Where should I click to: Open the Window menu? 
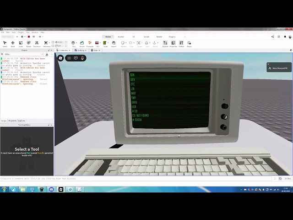(35, 33)
